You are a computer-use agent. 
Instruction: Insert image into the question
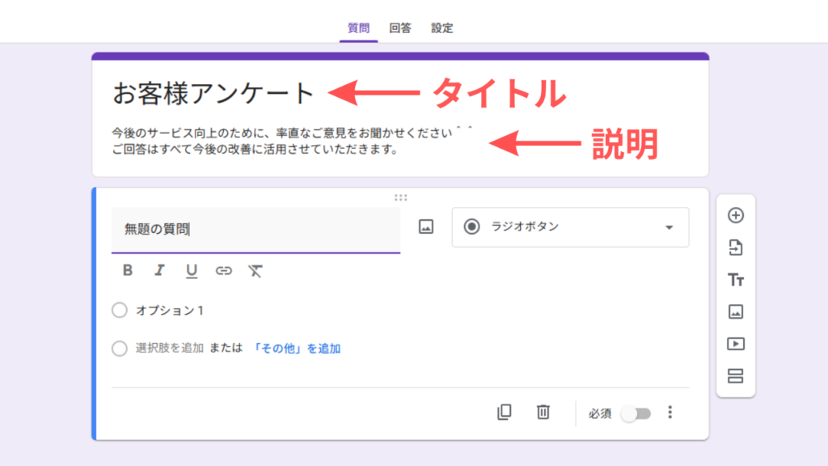click(x=426, y=227)
